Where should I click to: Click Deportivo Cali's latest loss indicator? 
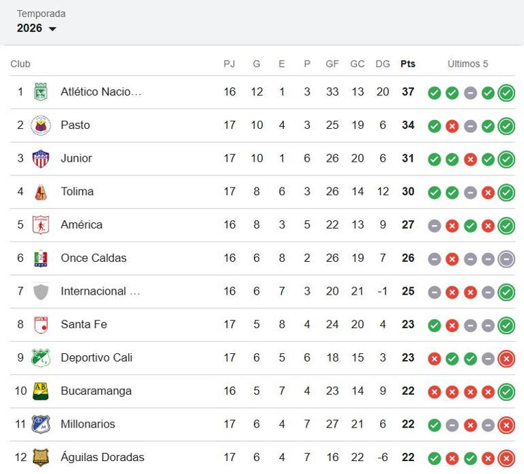(x=506, y=359)
